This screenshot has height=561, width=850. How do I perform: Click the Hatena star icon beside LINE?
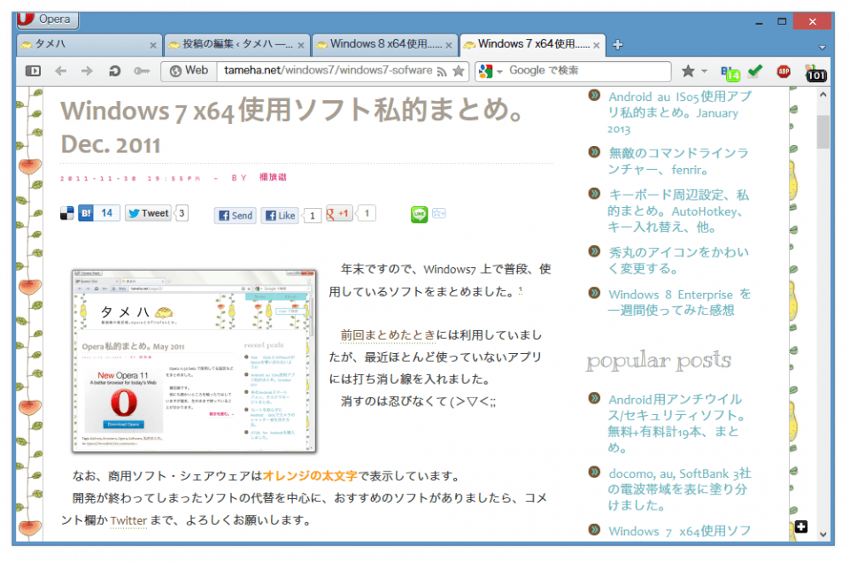[x=439, y=213]
